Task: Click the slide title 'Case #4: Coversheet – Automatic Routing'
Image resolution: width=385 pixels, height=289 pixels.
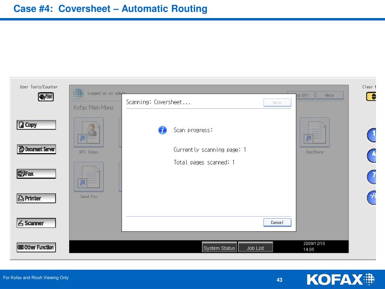Action: click(x=111, y=9)
